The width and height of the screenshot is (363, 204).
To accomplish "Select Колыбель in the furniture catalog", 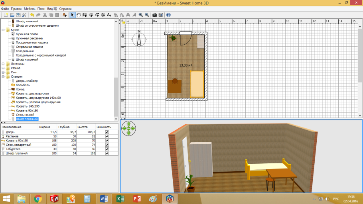I will [x=23, y=85].
